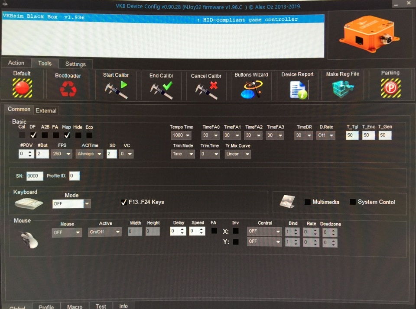Viewport: 416px width, 309px height.
Task: Start calibration with Start Calibr icon
Action: point(116,90)
